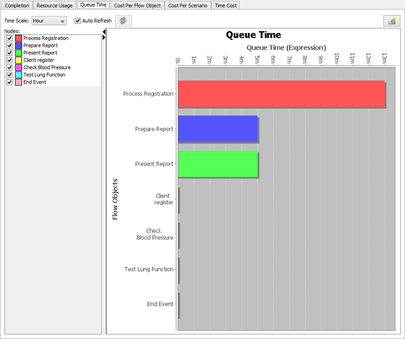The height and width of the screenshot is (339, 405).
Task: Select Client register in nodes list
Action: coord(39,60)
